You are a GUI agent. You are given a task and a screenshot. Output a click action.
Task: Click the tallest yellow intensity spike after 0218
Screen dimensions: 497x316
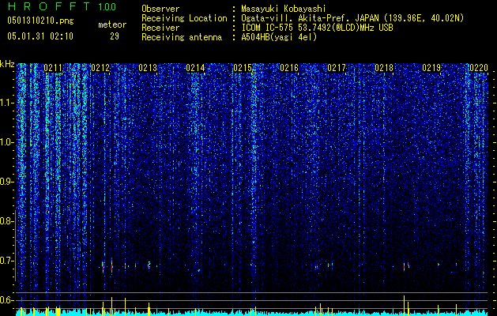404,306
